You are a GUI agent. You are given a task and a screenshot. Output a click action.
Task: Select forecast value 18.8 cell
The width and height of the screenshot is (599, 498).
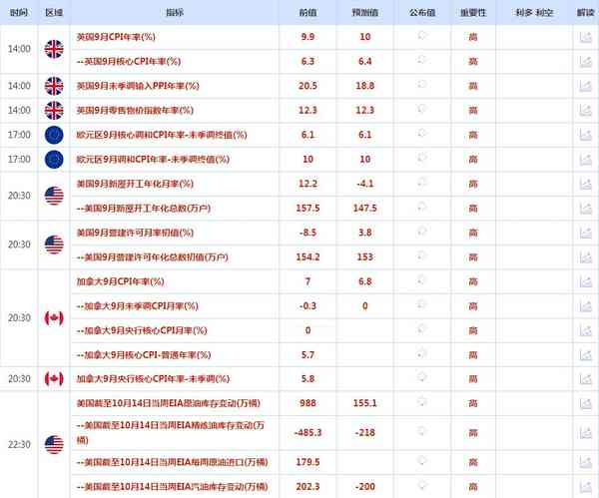point(364,86)
